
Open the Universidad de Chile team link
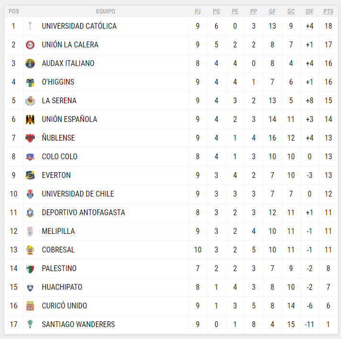pyautogui.click(x=78, y=194)
